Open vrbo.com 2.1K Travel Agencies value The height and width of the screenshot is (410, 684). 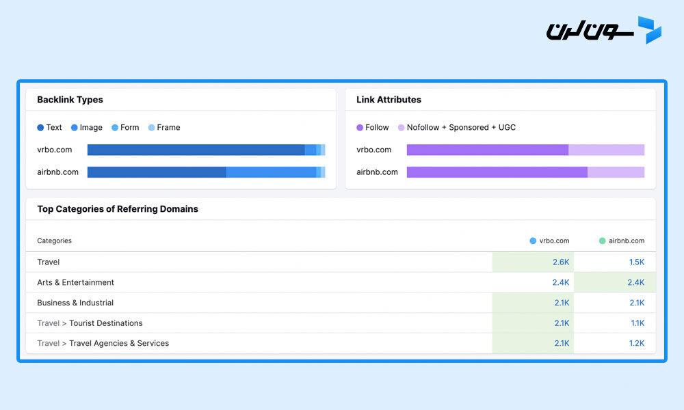tap(562, 343)
